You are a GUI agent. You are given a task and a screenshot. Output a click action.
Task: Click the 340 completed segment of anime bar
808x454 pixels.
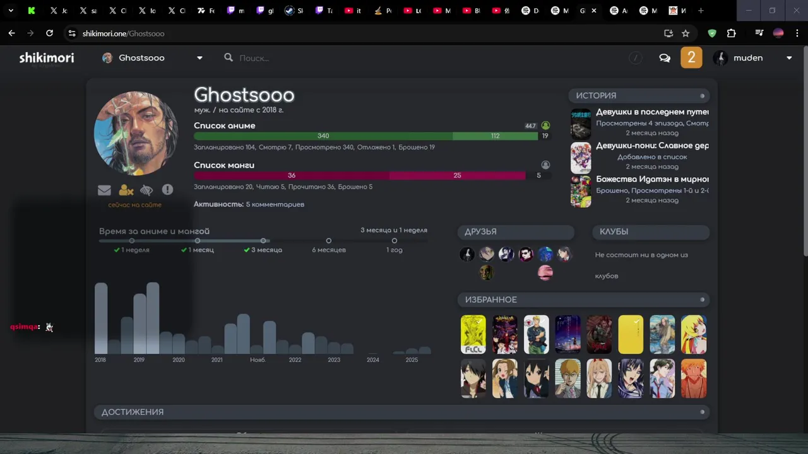(x=323, y=136)
